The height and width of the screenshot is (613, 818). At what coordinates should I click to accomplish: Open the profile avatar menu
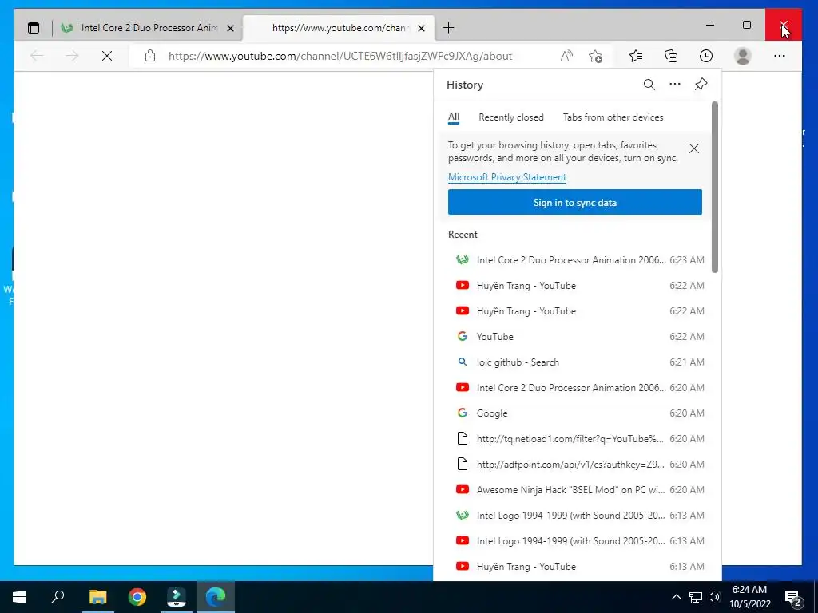[742, 56]
